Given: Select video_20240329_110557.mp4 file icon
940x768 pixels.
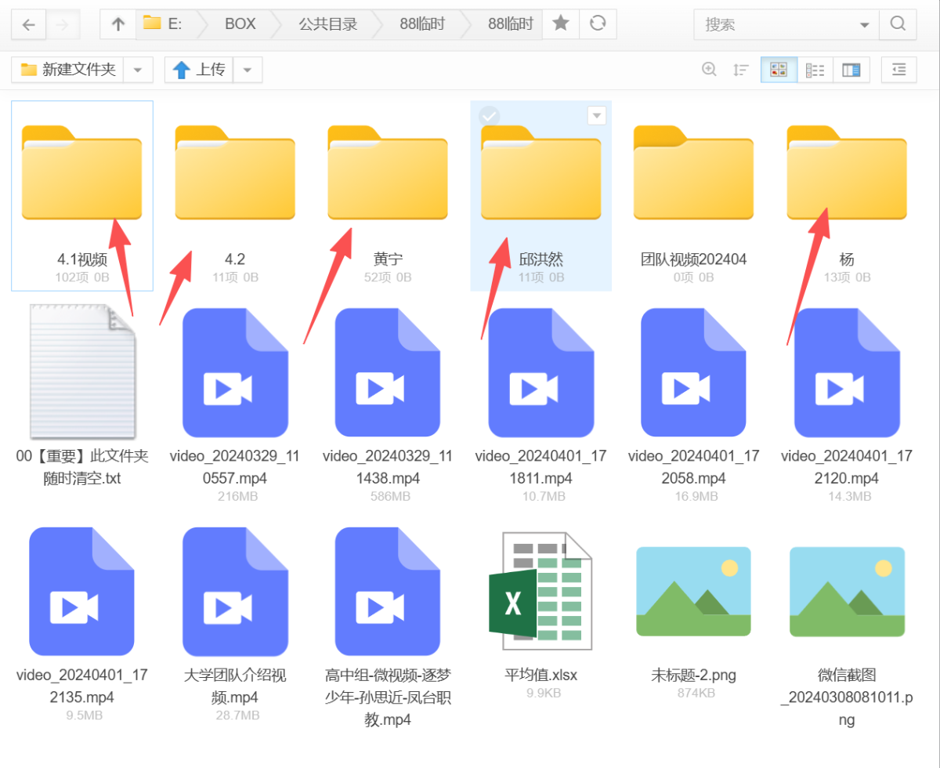Looking at the screenshot, I should [235, 372].
